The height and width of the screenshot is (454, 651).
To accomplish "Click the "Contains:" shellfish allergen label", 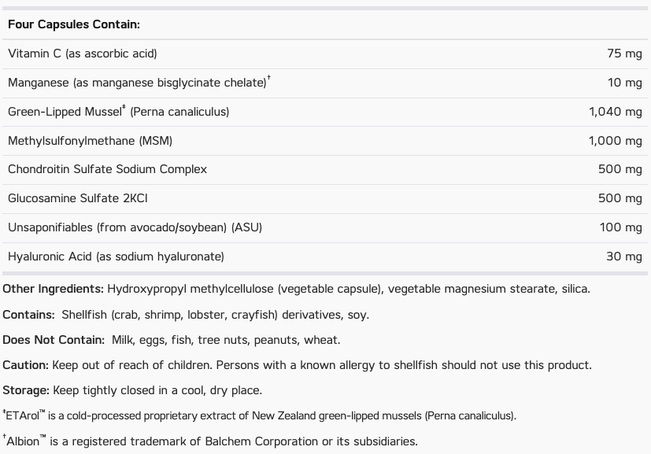I will 28,315.
